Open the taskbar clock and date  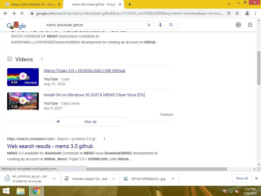[250, 191]
